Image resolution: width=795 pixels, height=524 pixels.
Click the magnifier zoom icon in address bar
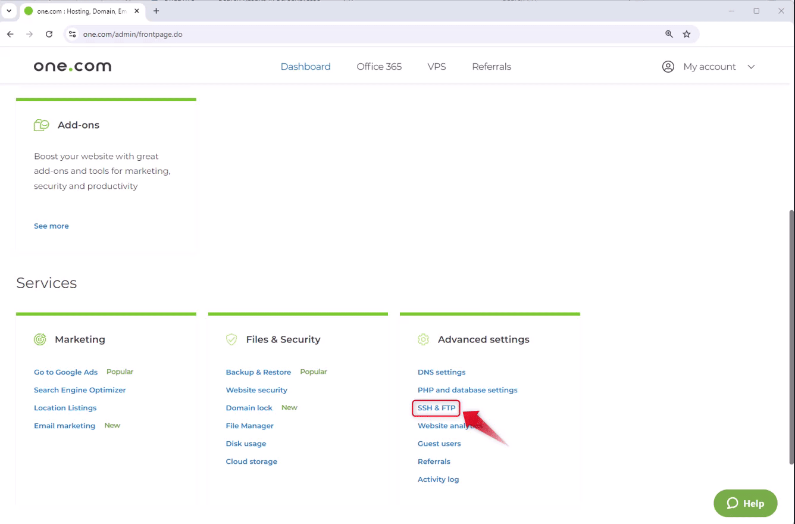click(669, 34)
